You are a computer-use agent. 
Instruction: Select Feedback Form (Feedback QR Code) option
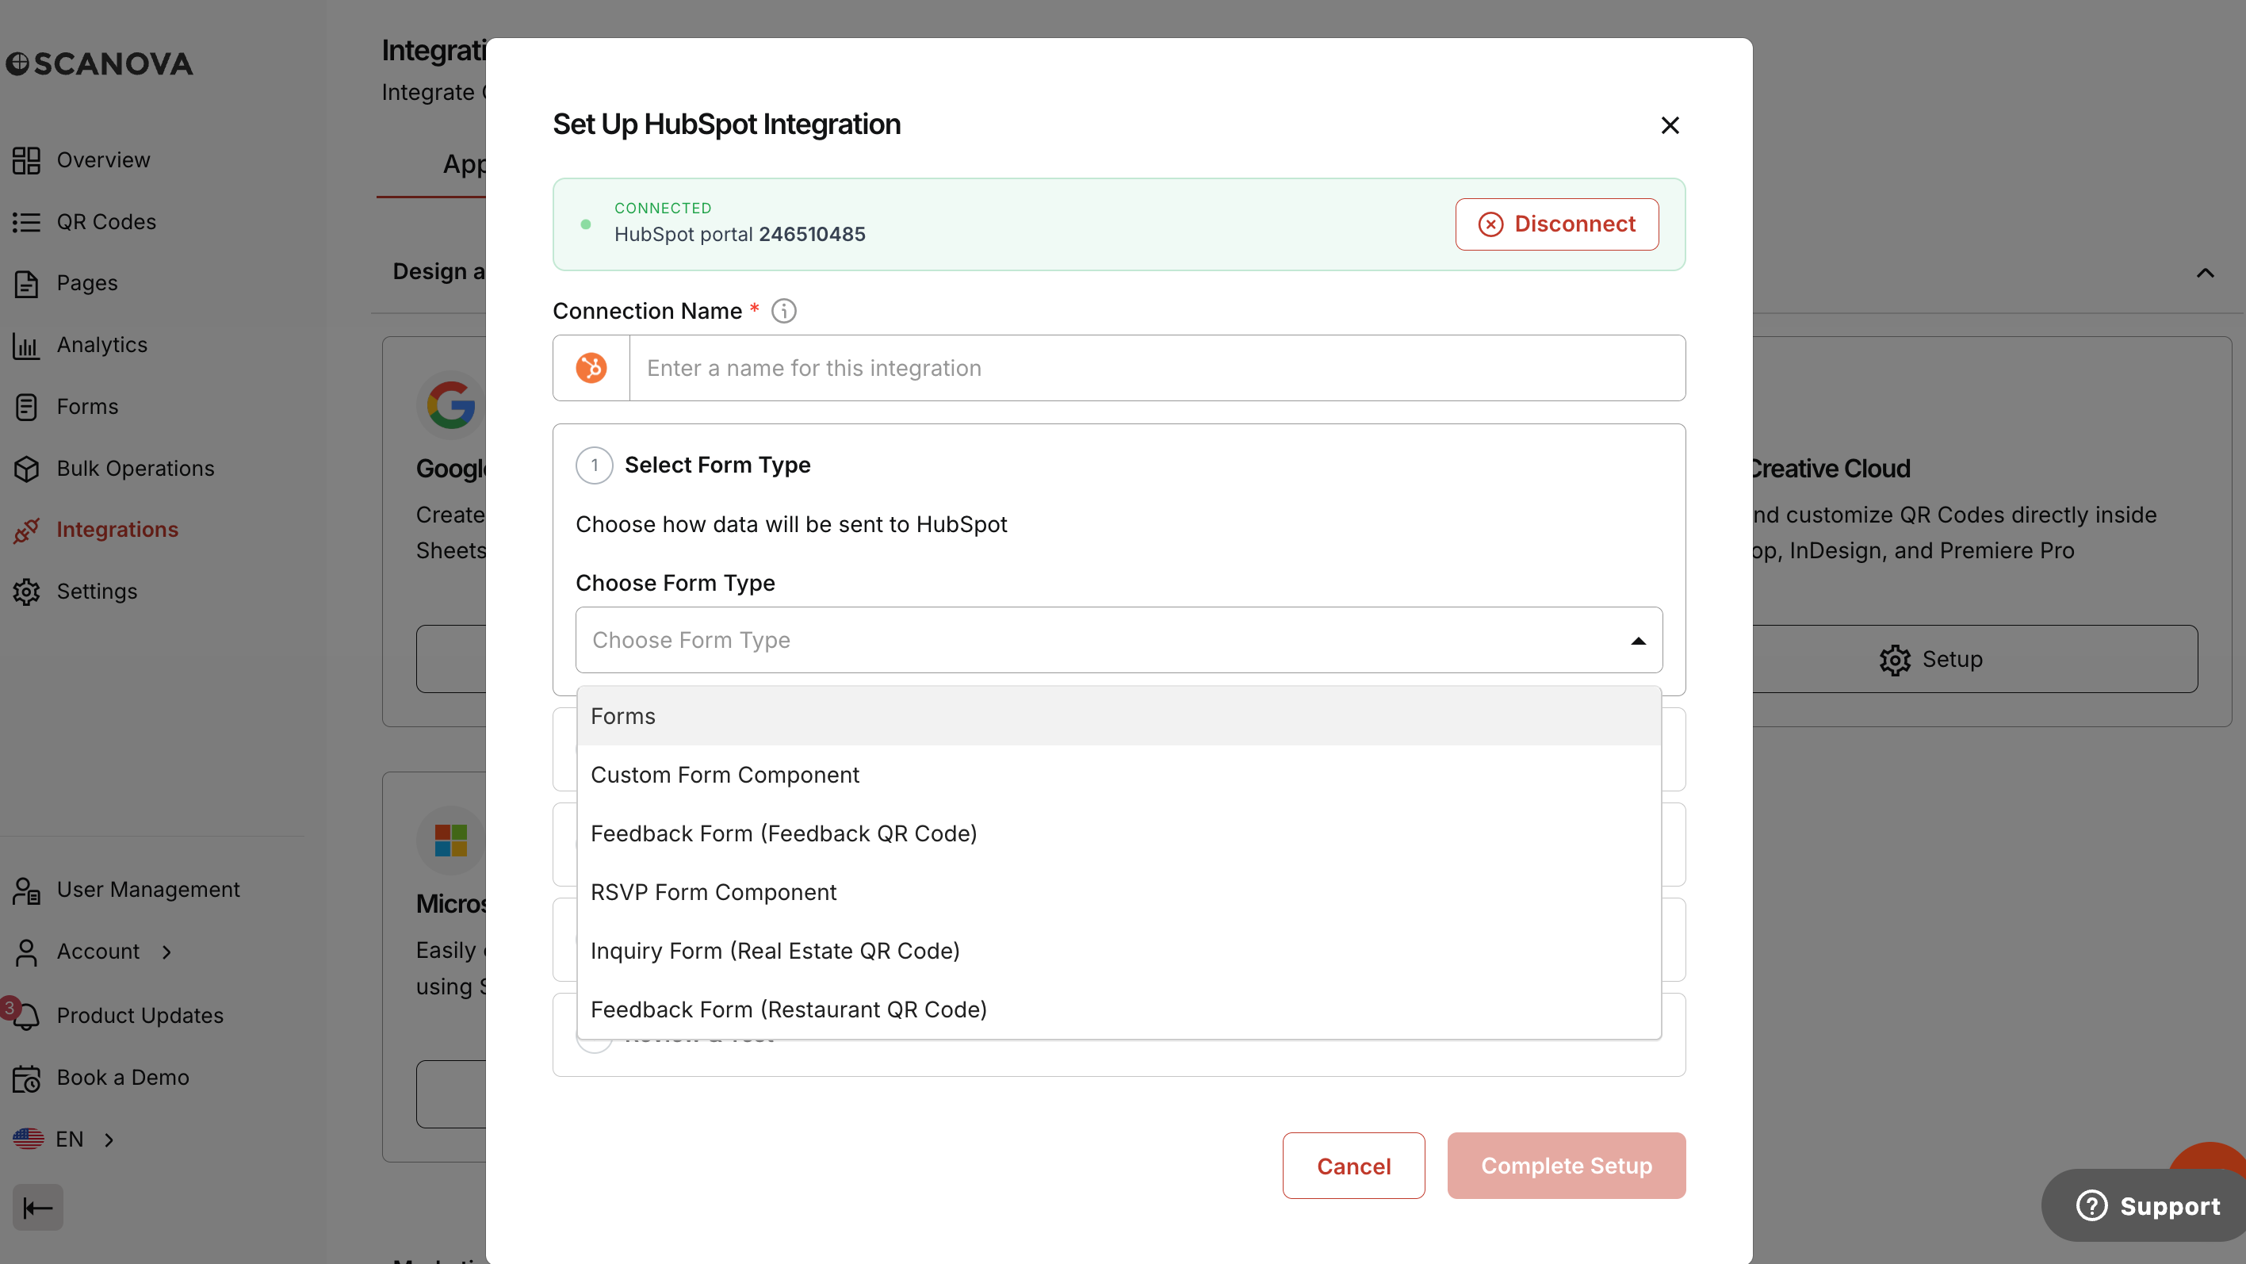click(1119, 834)
